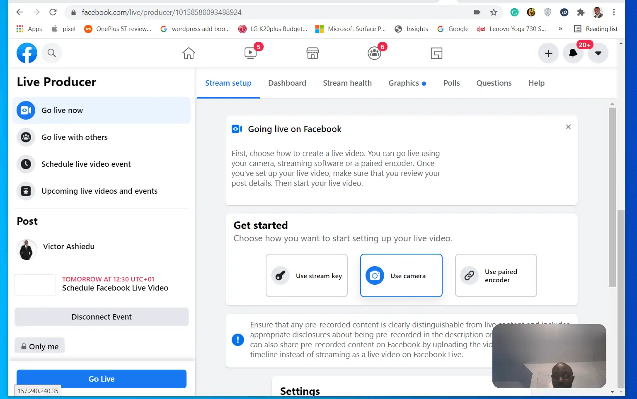Click browser forward arrow
Screen dimensions: 637x399
[36, 12]
